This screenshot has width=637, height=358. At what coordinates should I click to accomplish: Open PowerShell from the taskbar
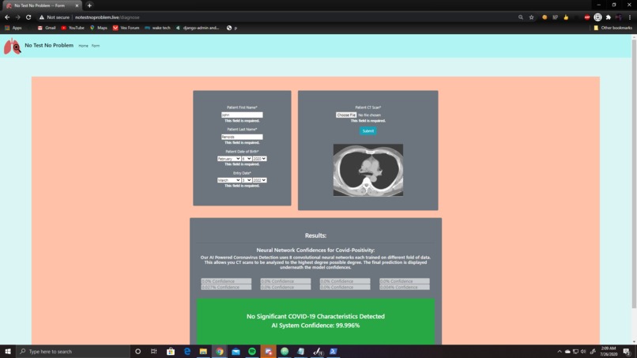(x=334, y=352)
